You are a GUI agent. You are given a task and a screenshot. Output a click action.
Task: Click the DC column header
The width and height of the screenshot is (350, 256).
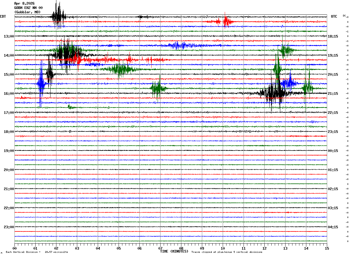344,16
